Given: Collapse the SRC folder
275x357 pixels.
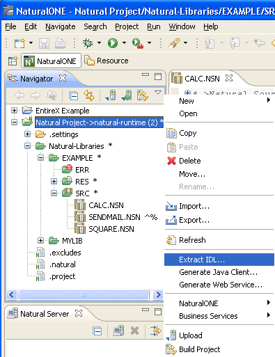Looking at the screenshot, I should click(54, 193).
